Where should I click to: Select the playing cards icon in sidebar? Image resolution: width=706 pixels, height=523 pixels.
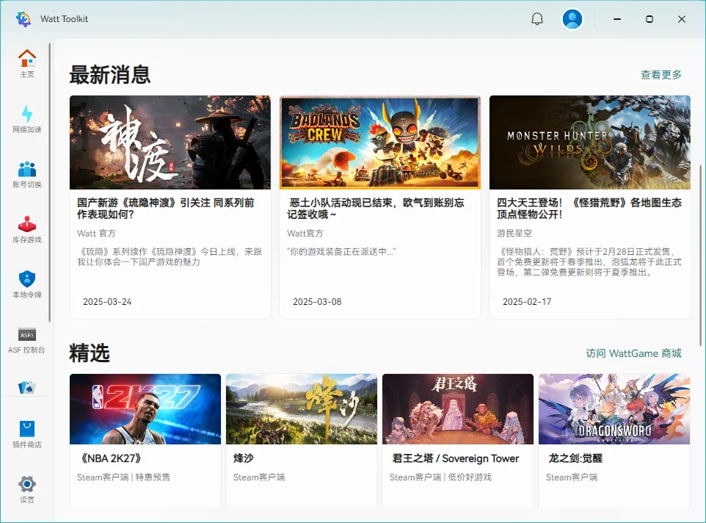[27, 387]
